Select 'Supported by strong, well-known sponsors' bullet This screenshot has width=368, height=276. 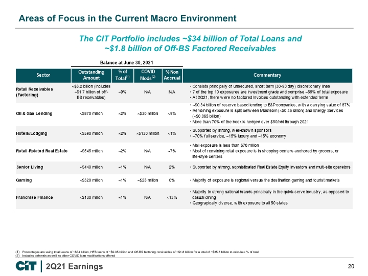click(x=231, y=130)
